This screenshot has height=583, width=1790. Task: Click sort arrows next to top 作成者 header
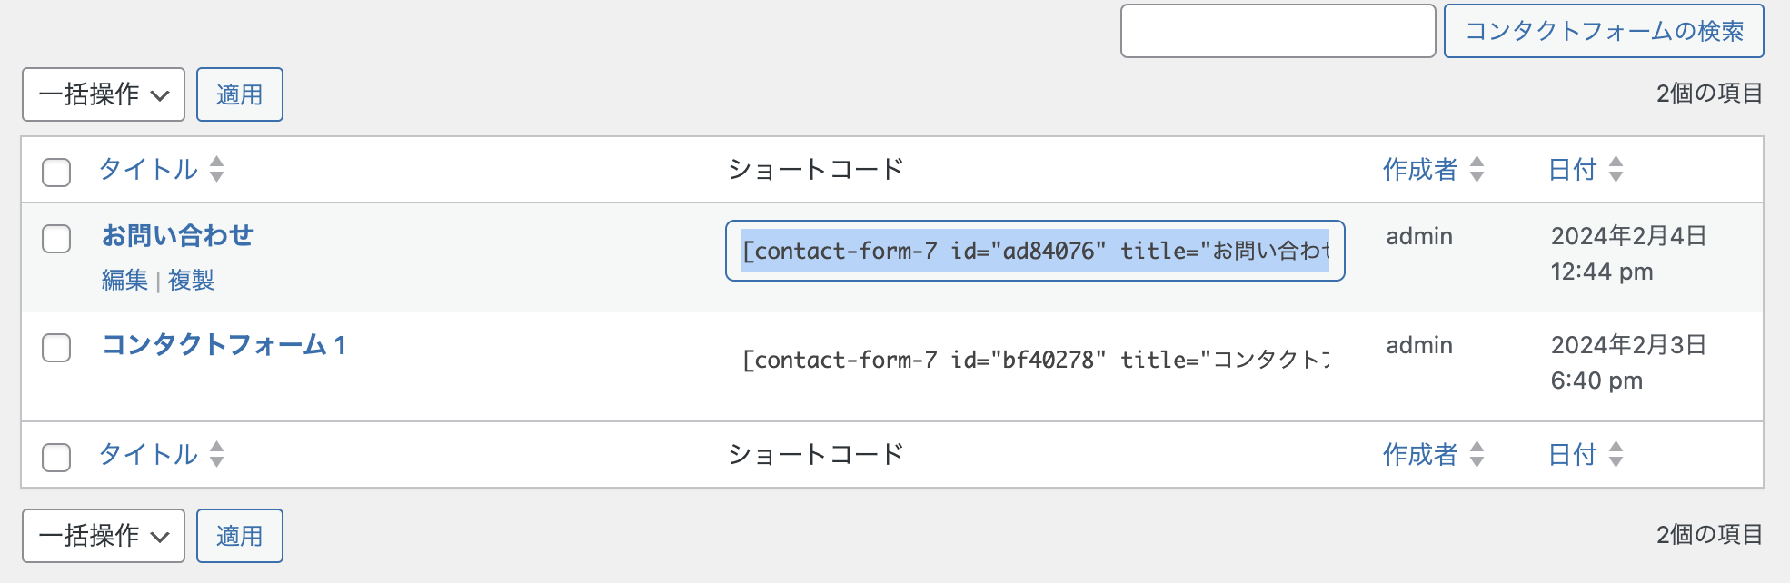(x=1477, y=169)
